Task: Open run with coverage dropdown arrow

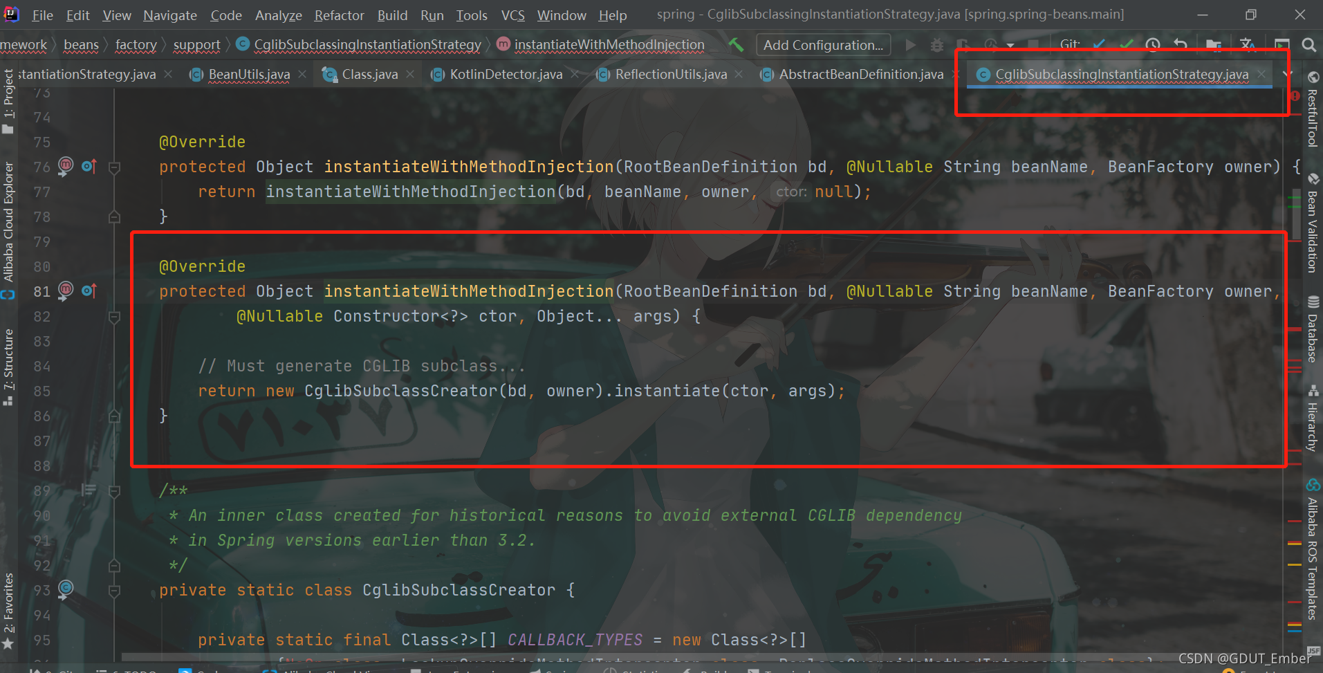Action: coord(1010,46)
